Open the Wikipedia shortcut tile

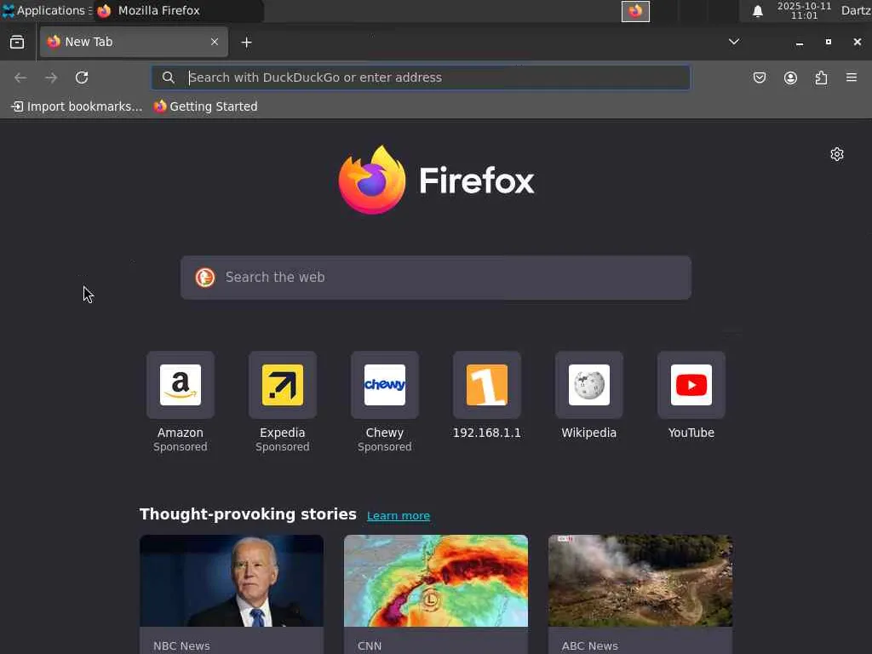click(589, 385)
